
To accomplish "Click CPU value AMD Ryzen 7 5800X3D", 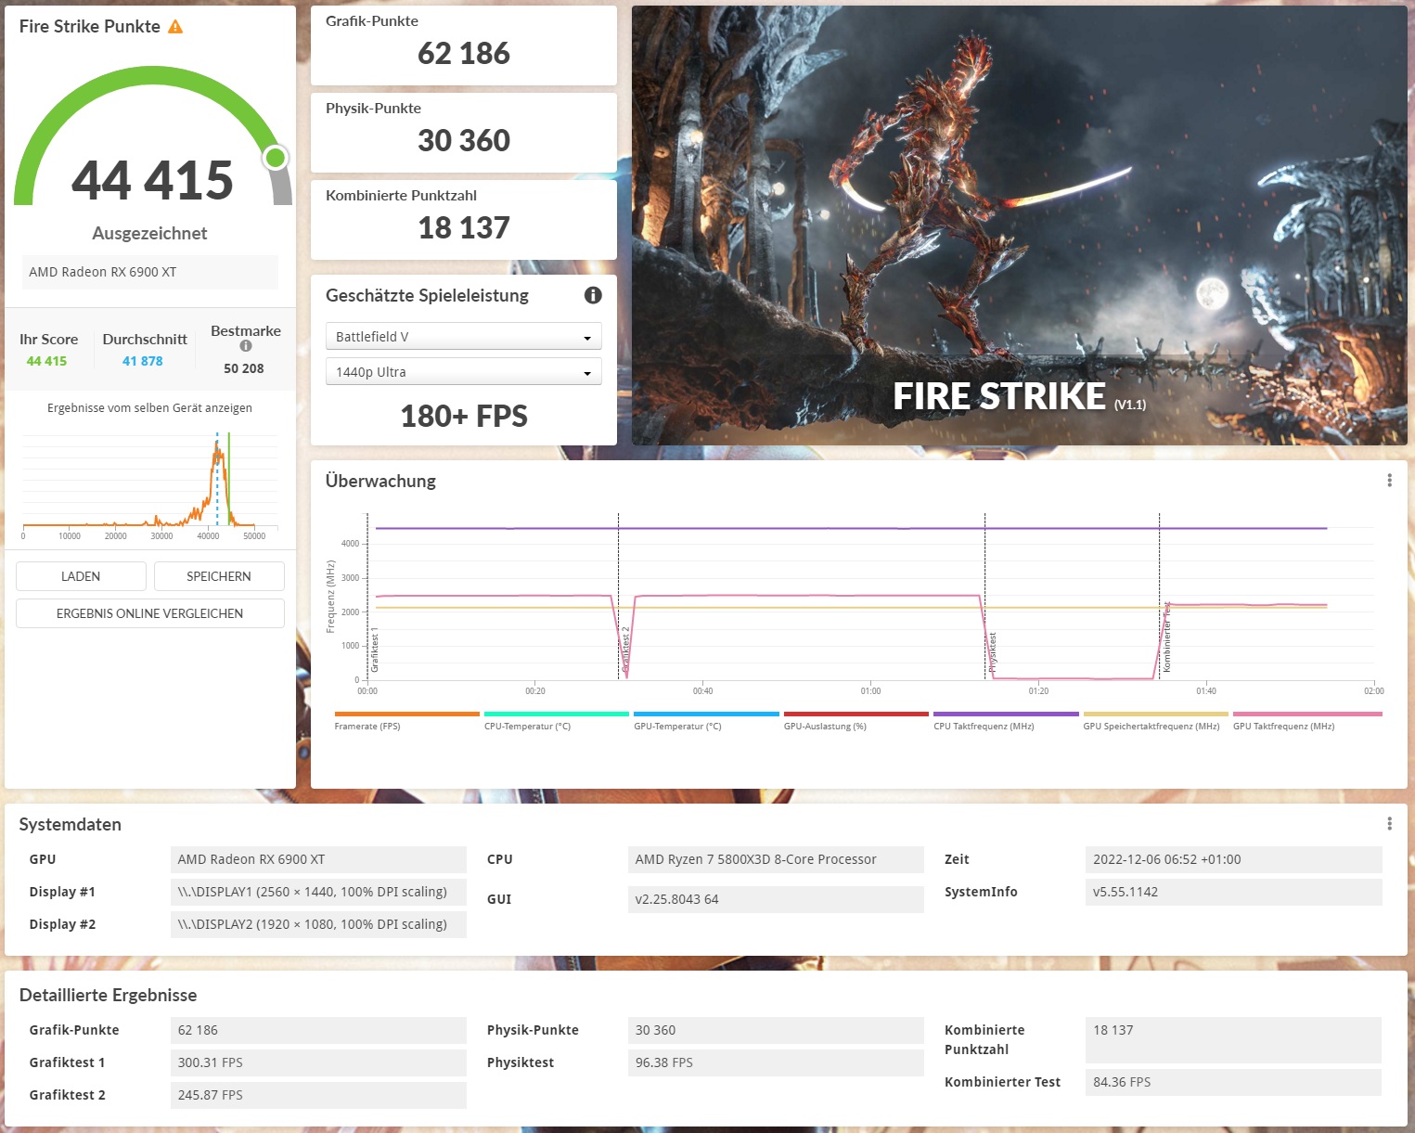I will click(776, 859).
